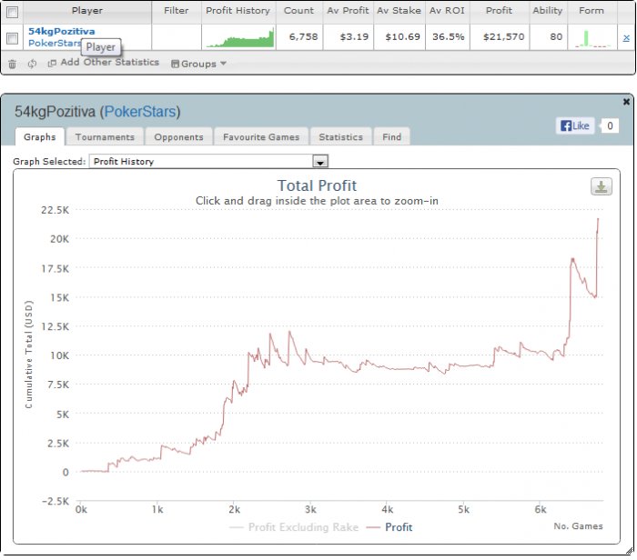637x560 pixels.
Task: Follow the PokerStars link in the title
Action: coord(140,112)
